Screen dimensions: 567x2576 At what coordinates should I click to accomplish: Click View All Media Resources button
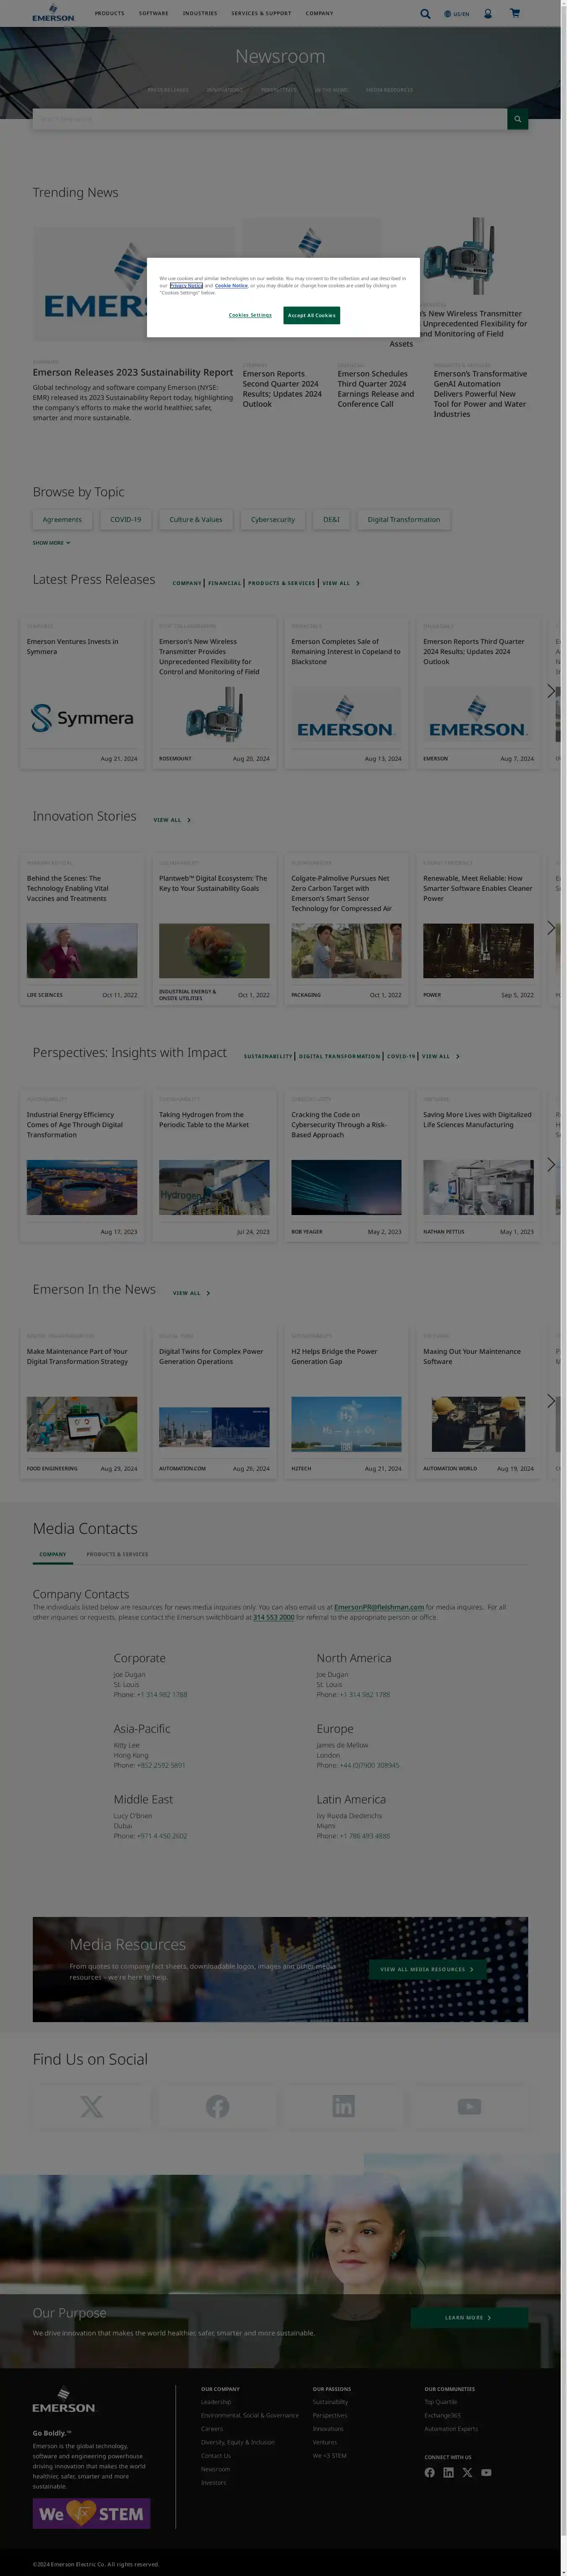point(426,1969)
